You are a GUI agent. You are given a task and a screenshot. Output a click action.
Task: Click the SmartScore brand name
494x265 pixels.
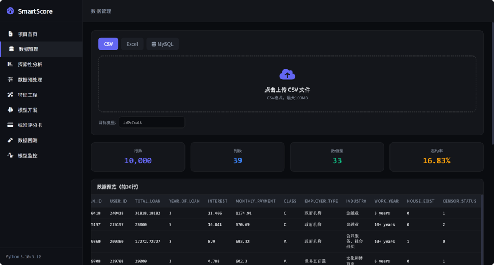tap(35, 11)
